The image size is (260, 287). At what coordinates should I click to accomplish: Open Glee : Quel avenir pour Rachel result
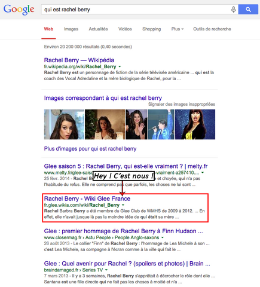pos(127,264)
